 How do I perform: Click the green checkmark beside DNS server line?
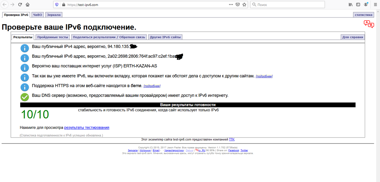coord(25,97)
